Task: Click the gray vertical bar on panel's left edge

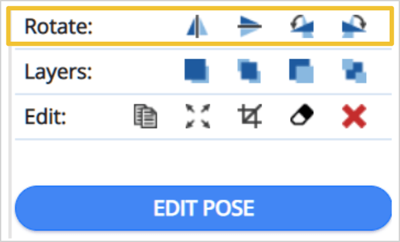Action: (10, 142)
